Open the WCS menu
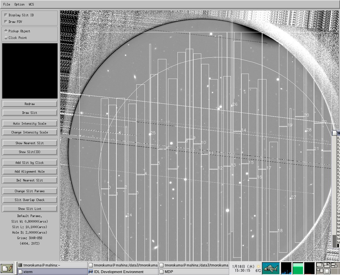The image size is (340, 275). 31,4
